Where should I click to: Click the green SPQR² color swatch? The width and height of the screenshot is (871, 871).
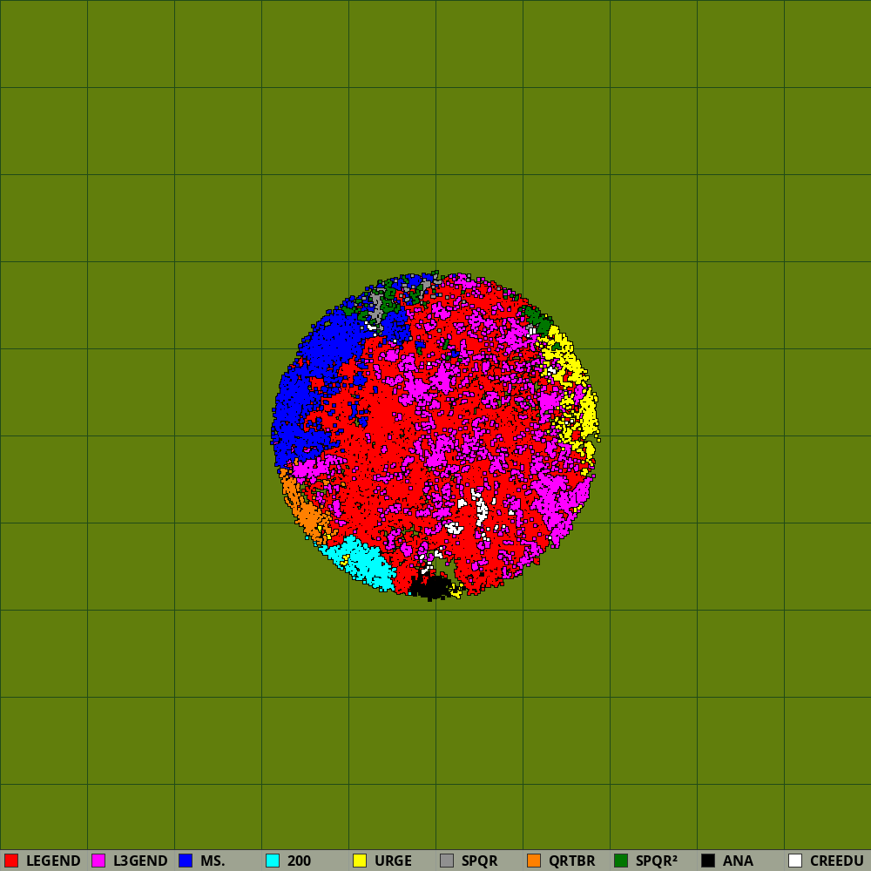[621, 861]
